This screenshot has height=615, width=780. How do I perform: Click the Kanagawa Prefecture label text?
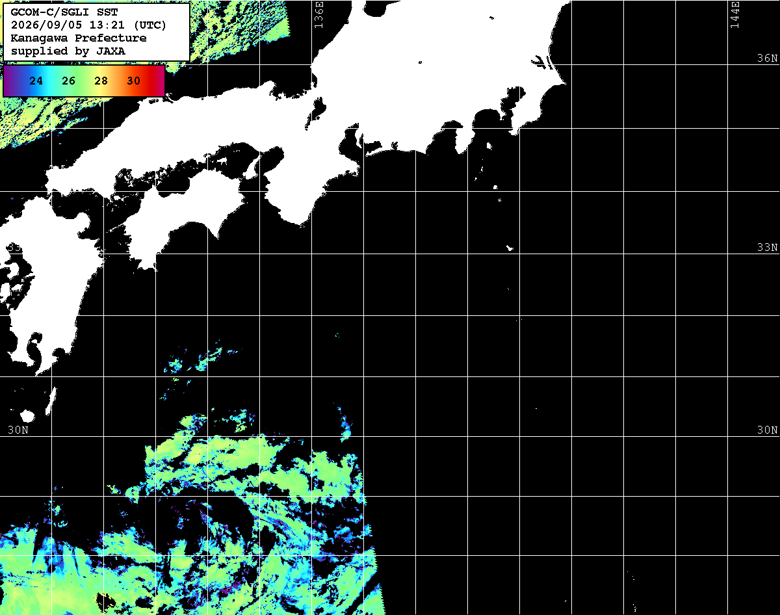pos(79,38)
